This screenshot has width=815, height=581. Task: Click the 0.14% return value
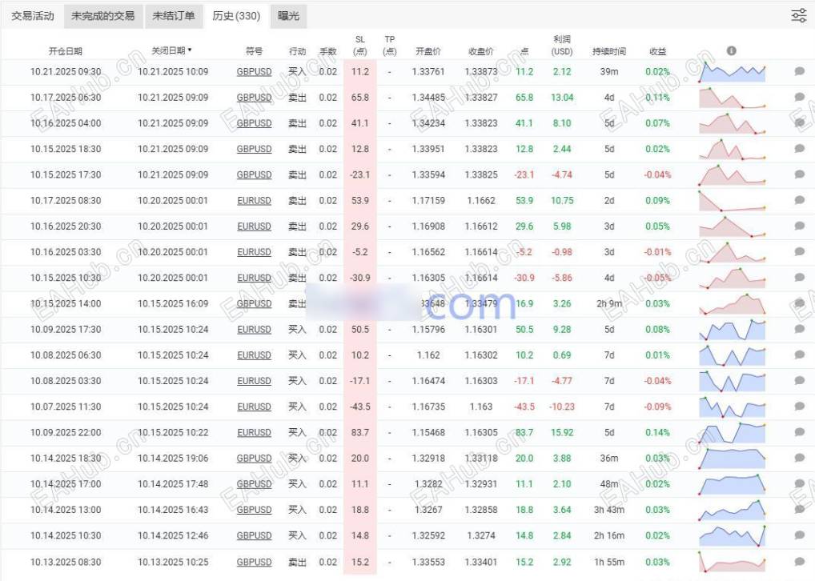pyautogui.click(x=657, y=432)
